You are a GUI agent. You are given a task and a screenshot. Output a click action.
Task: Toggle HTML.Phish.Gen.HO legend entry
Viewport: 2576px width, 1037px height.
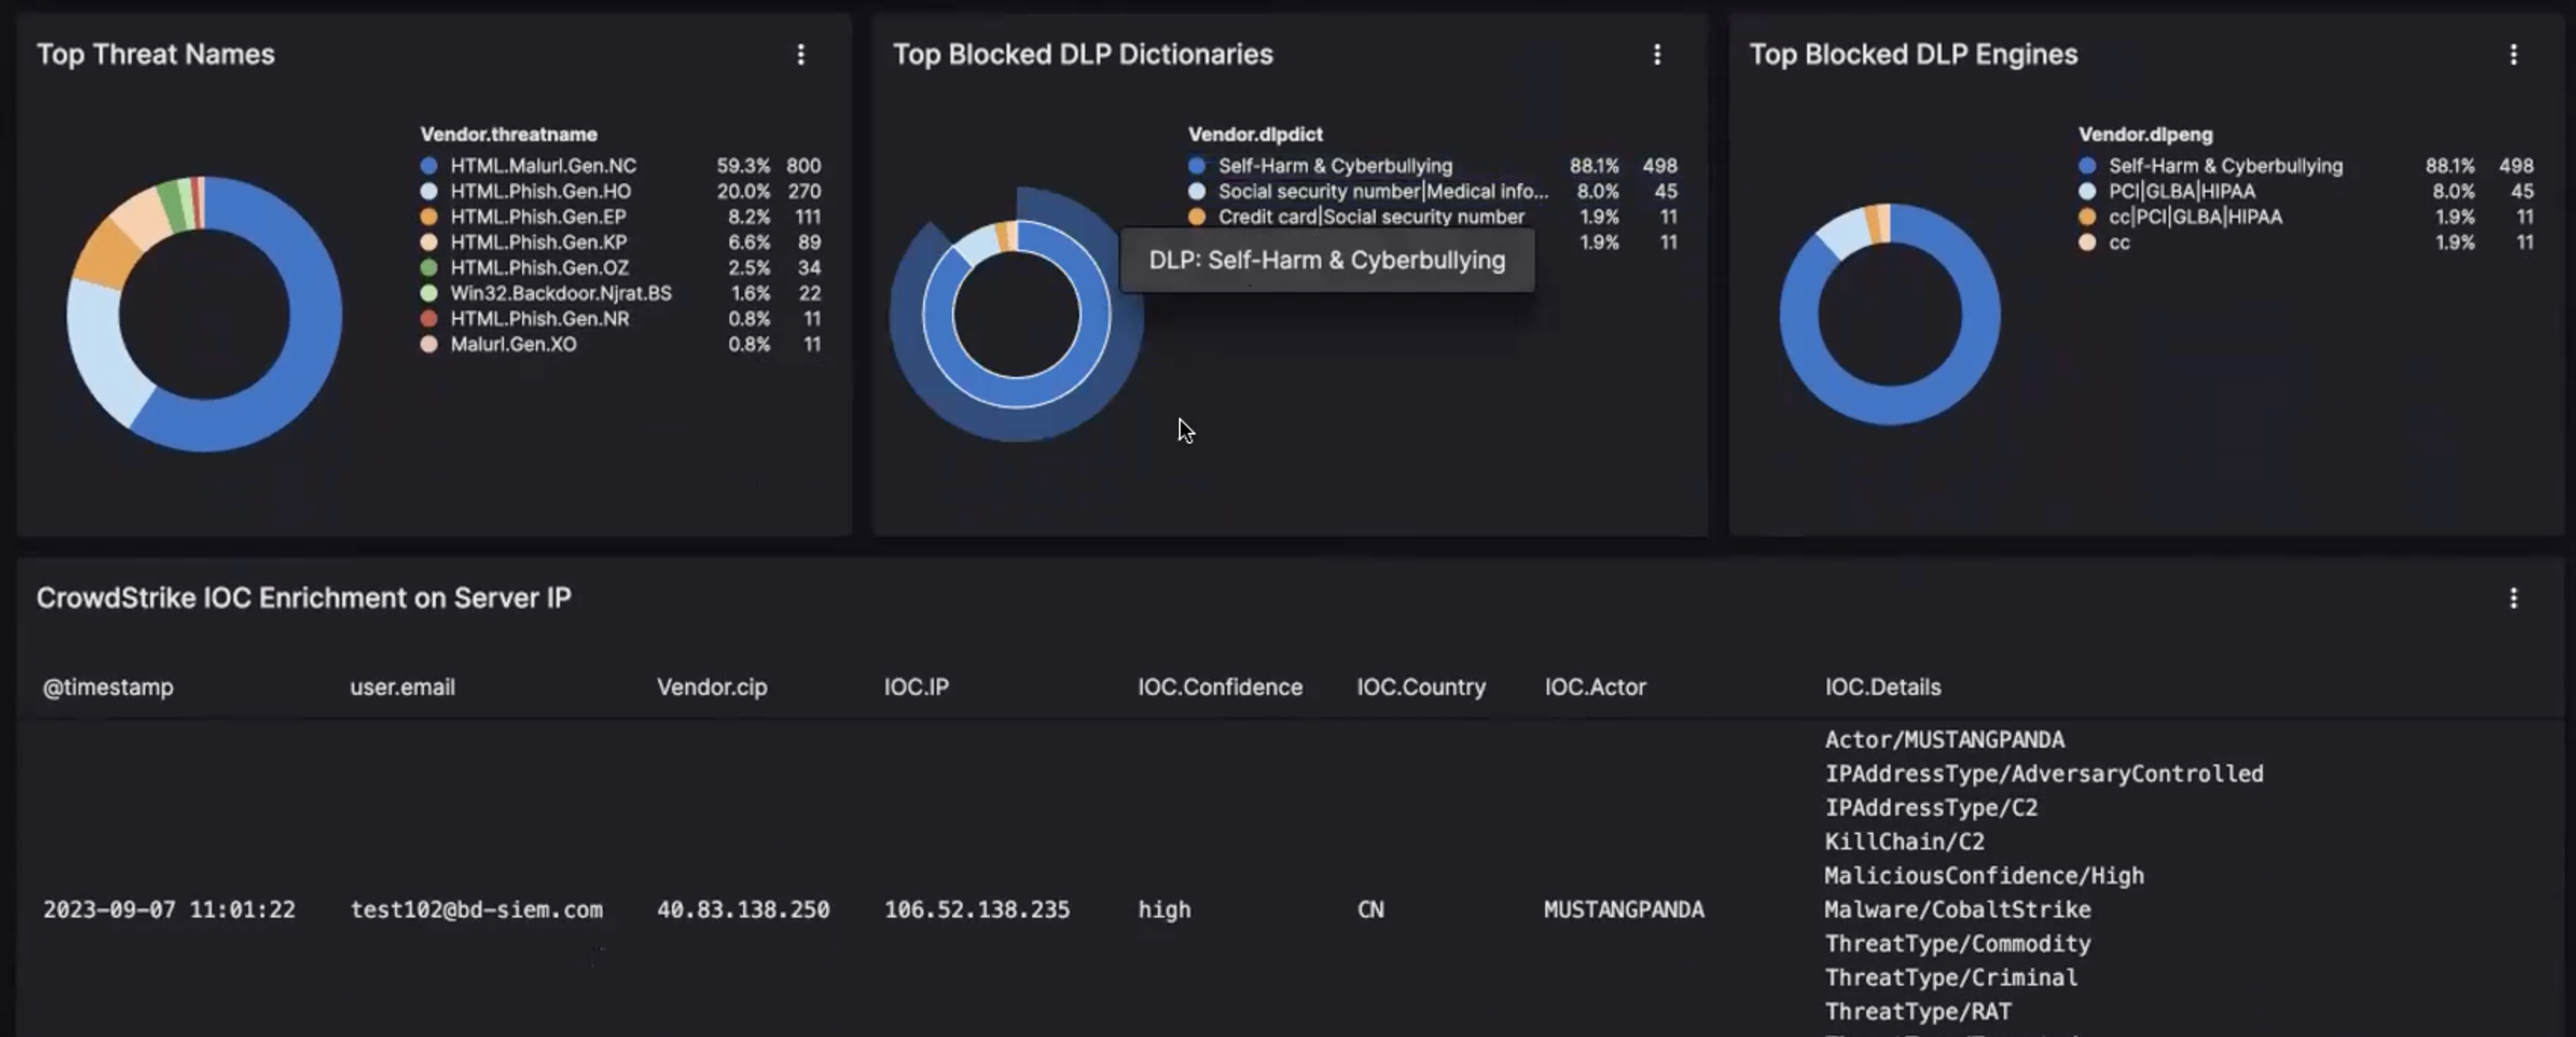pos(540,191)
